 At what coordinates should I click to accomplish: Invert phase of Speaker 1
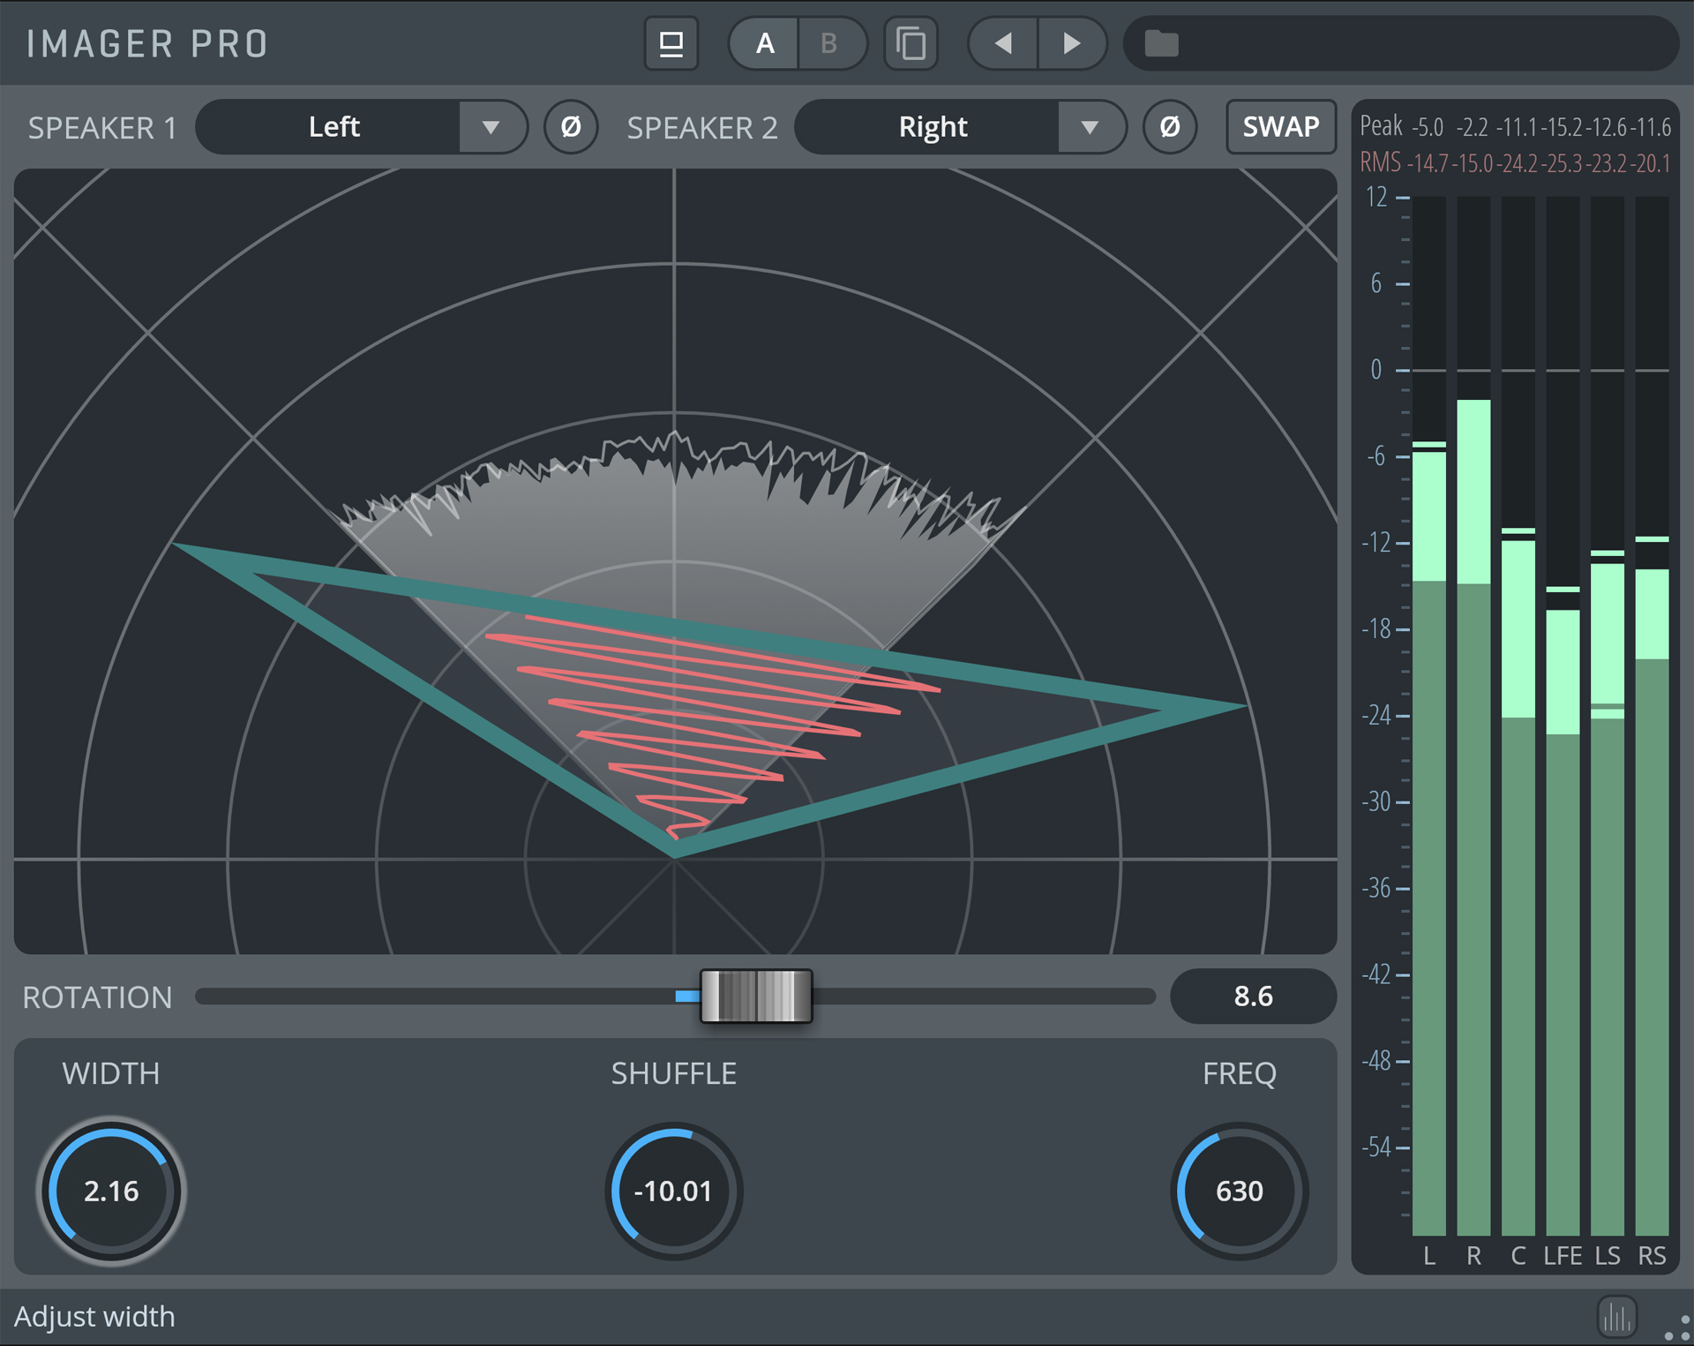pyautogui.click(x=571, y=127)
